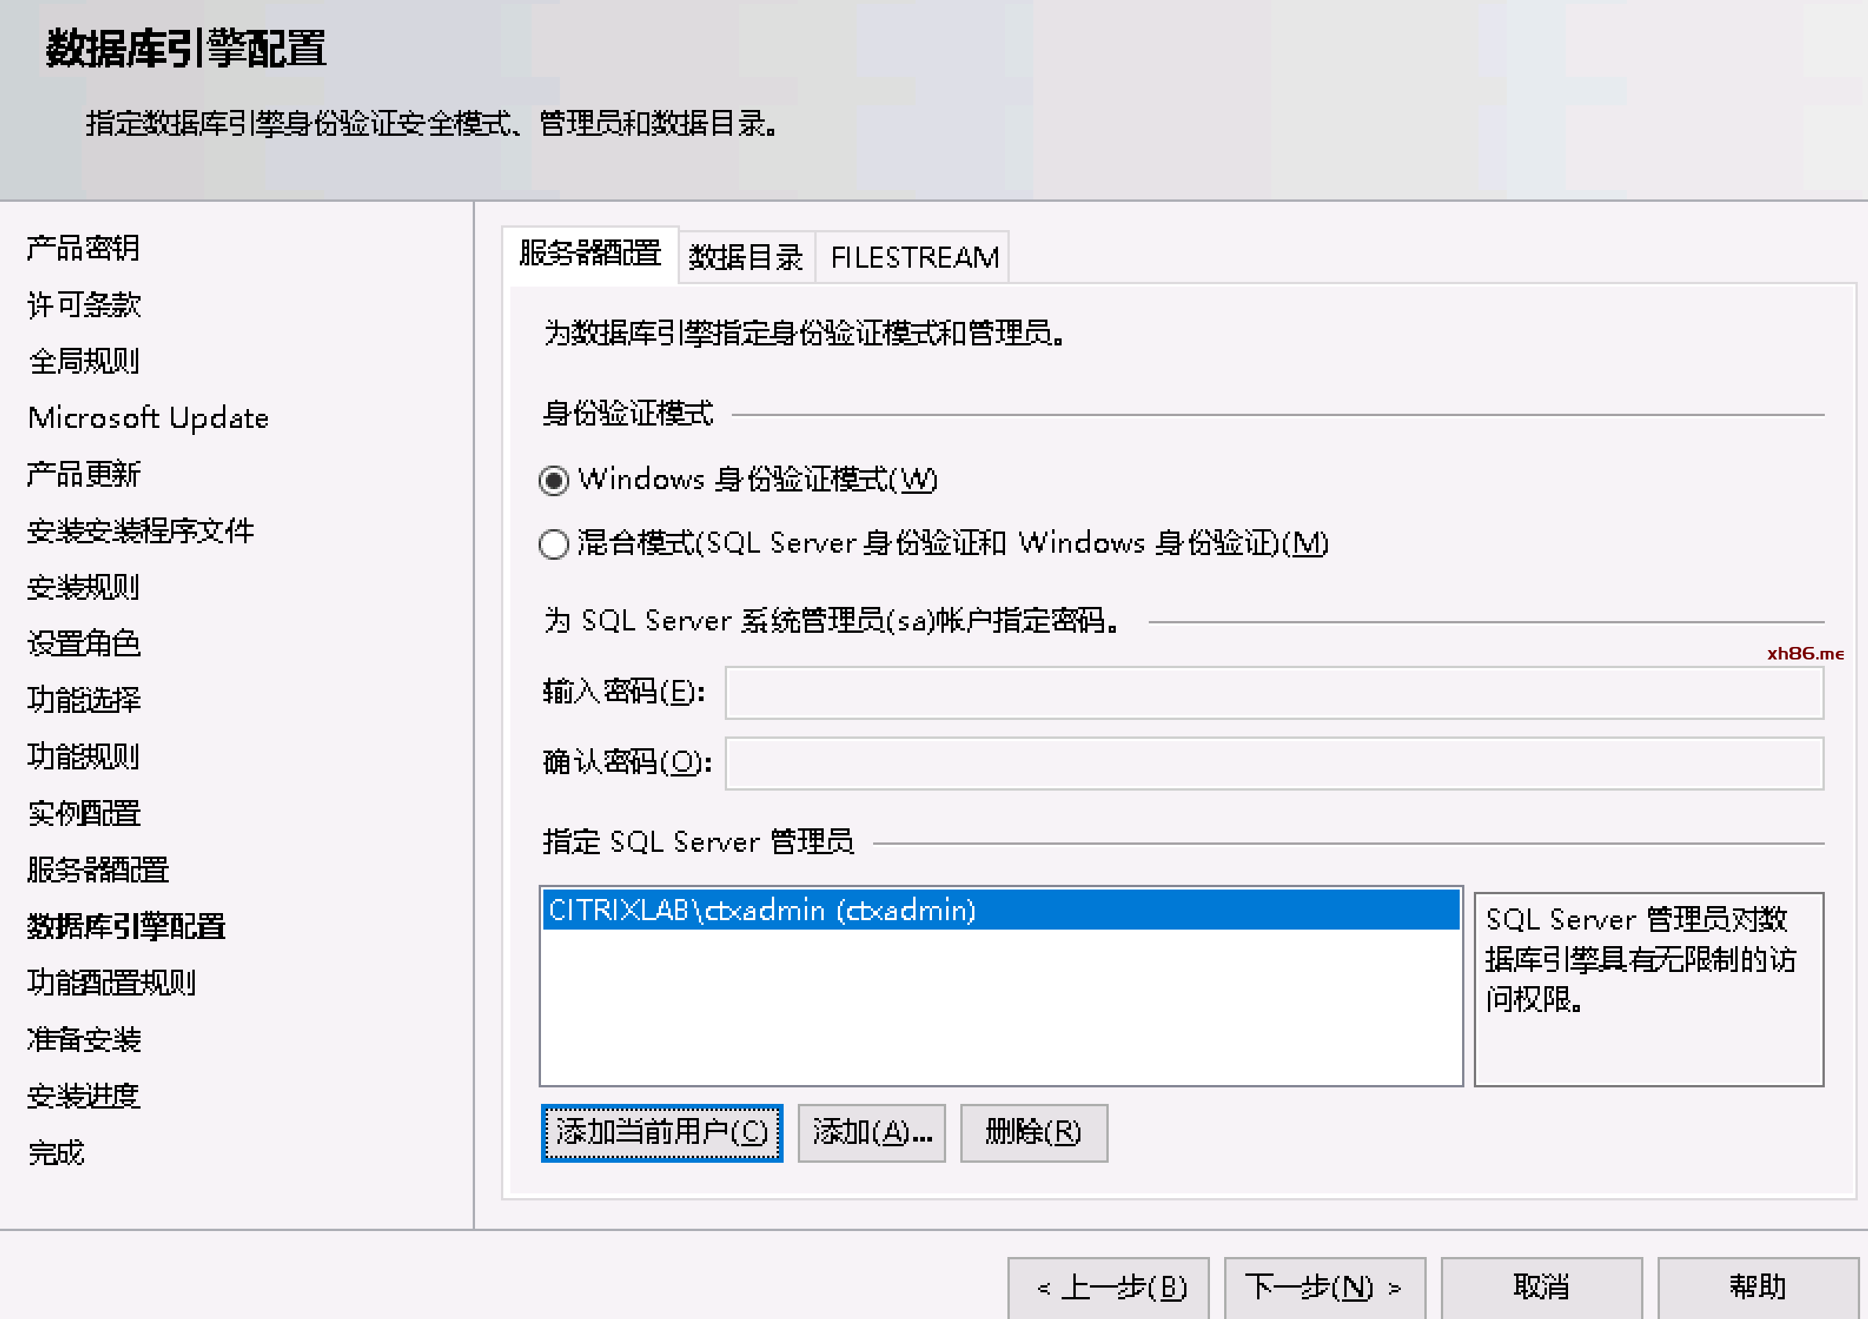Click the 输入密码 input field
The image size is (1868, 1319).
click(1274, 692)
